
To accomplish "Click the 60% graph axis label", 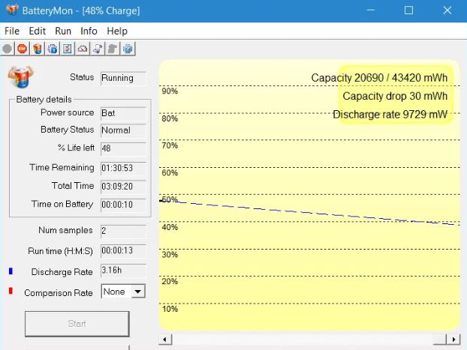I will click(x=170, y=173).
